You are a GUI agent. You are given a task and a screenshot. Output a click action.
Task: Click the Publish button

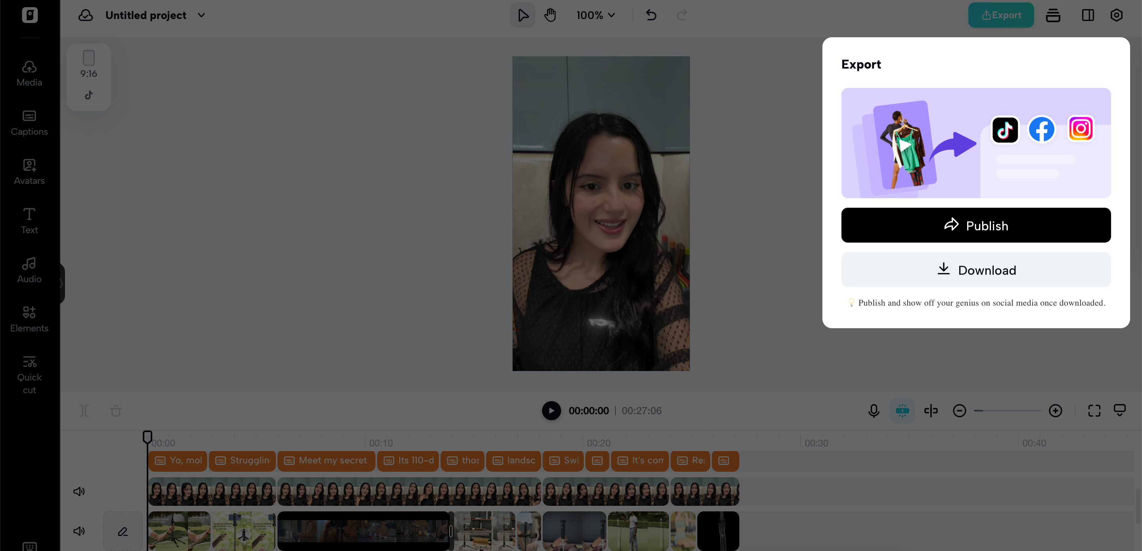click(x=975, y=225)
